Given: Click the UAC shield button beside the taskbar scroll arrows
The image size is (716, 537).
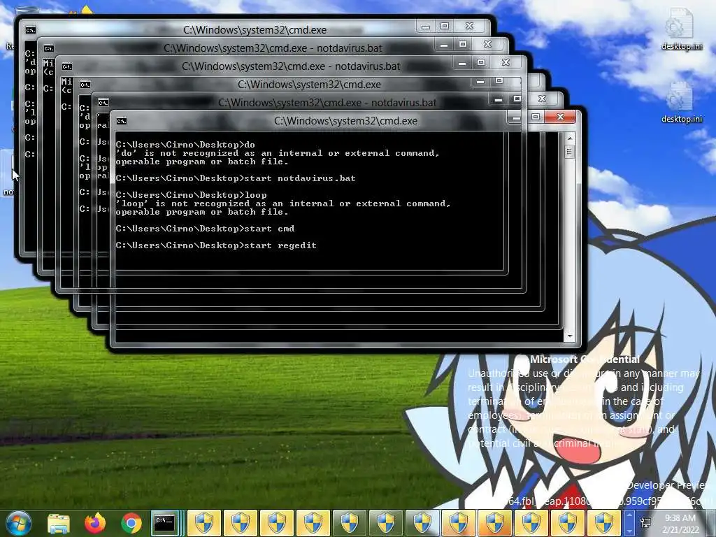Looking at the screenshot, I should tap(604, 523).
